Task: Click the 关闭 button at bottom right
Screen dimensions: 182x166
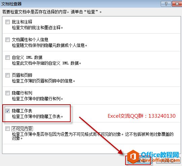Action: tap(168, 160)
